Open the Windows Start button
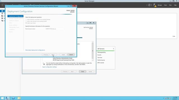This screenshot has height=100, width=179. click(2, 98)
